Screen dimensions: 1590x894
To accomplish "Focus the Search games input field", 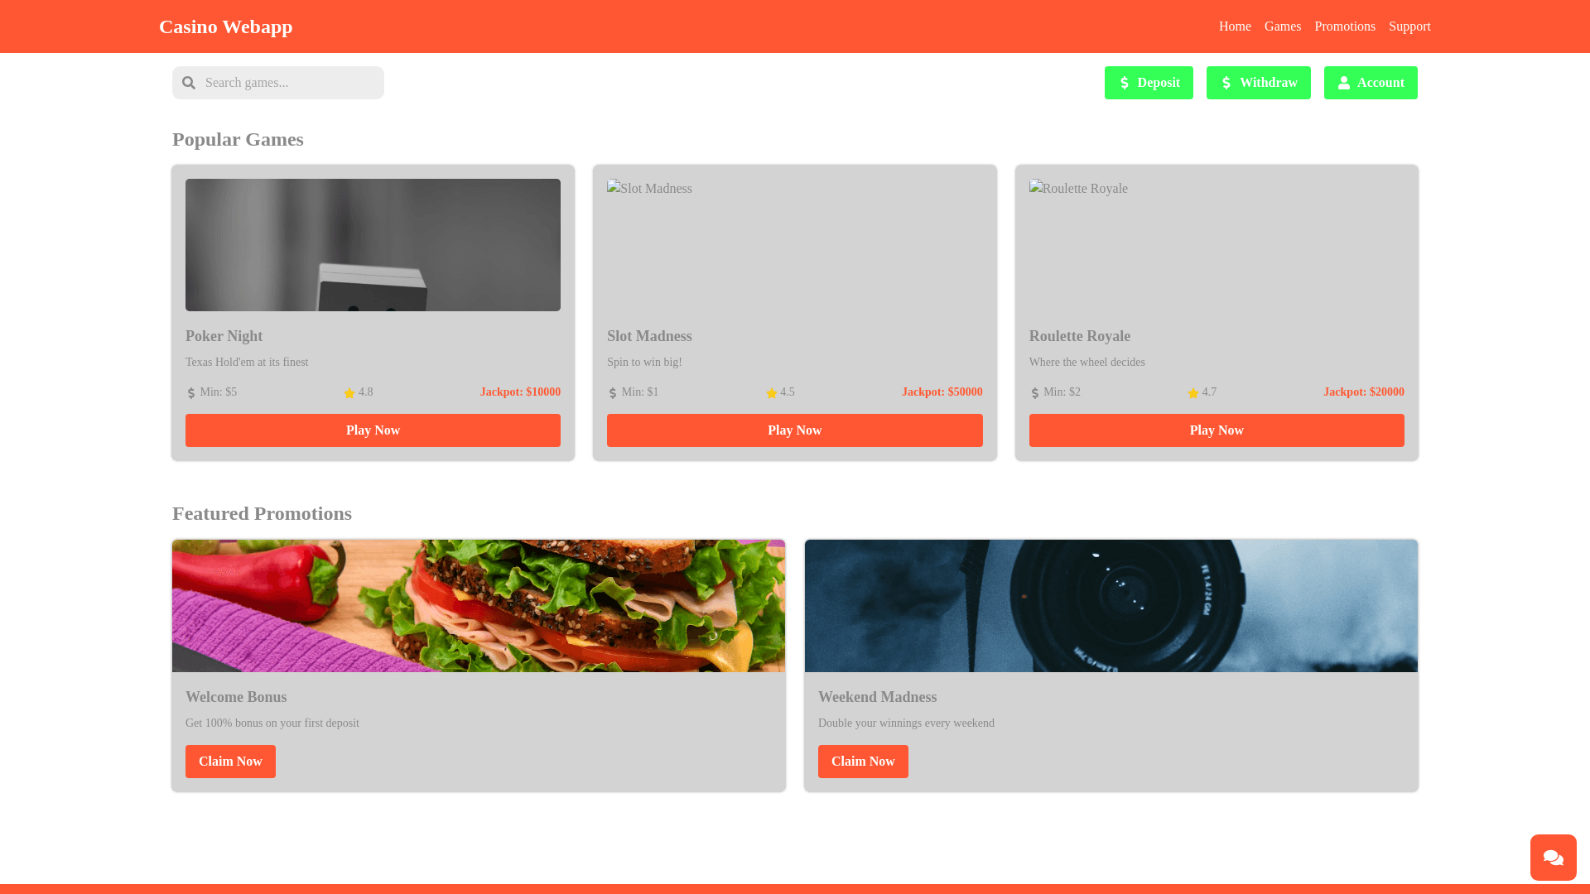I will click(290, 83).
